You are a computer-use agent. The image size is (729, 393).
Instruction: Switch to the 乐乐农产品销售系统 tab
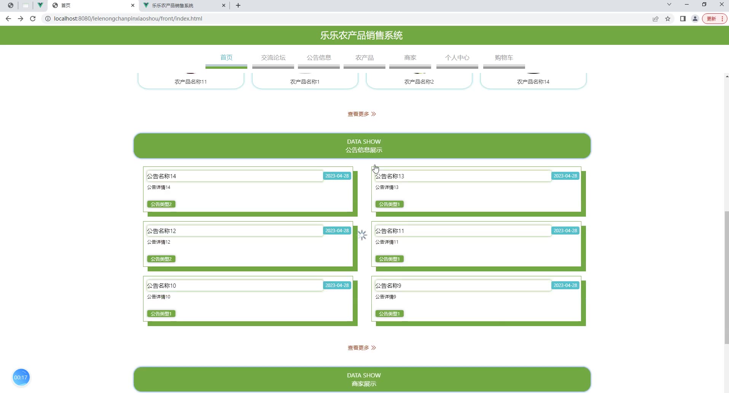[184, 5]
